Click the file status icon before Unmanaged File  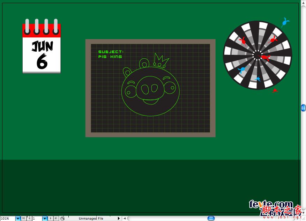point(62,219)
